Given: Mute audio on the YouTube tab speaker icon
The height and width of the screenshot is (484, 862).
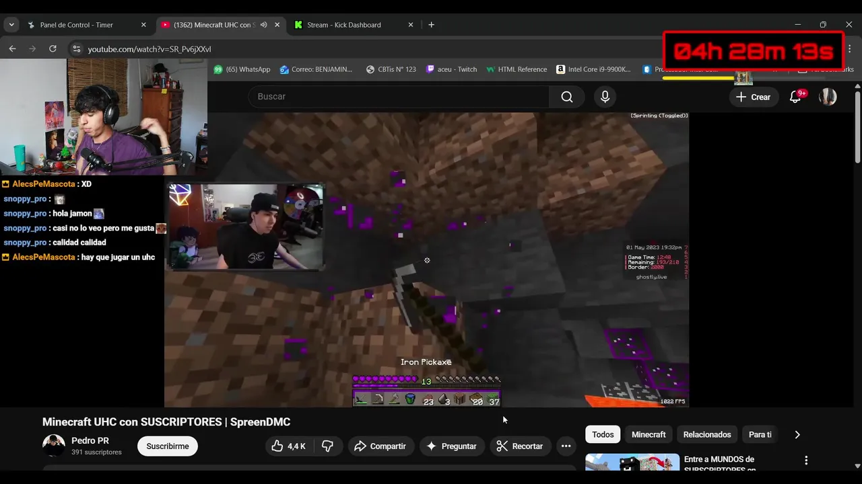Looking at the screenshot, I should (x=263, y=25).
